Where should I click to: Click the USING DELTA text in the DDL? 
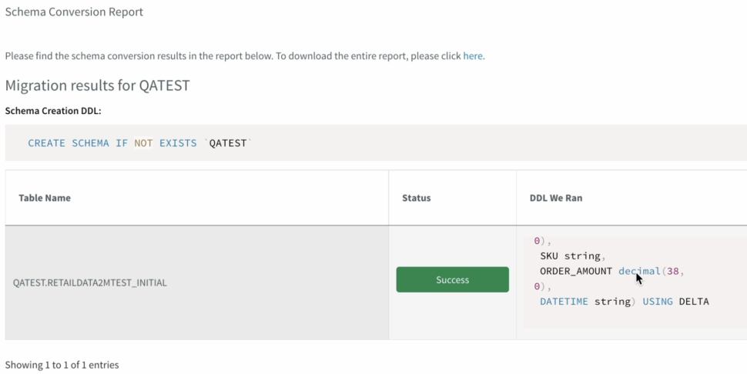point(675,302)
